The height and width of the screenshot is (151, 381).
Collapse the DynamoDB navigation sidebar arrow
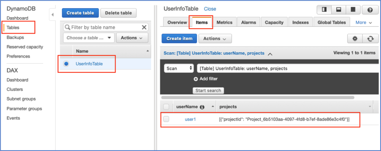52,15
